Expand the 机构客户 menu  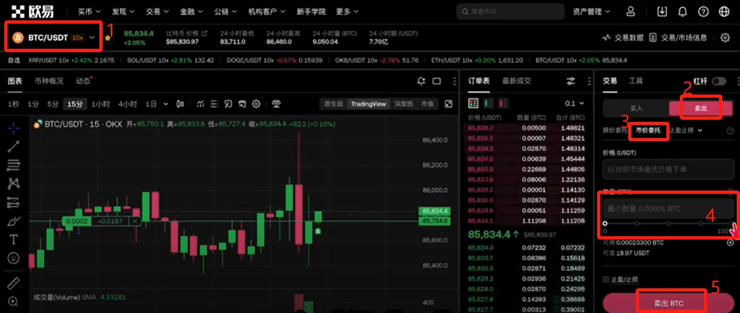tap(267, 11)
